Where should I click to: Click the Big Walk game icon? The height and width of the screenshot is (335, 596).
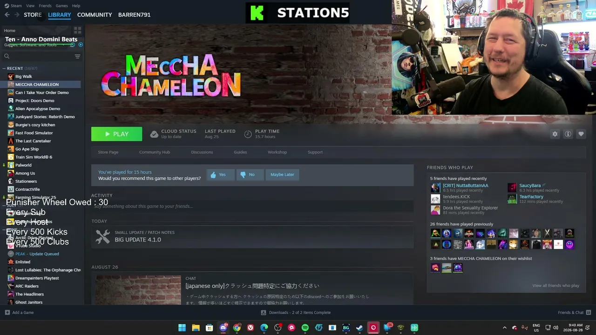point(11,76)
